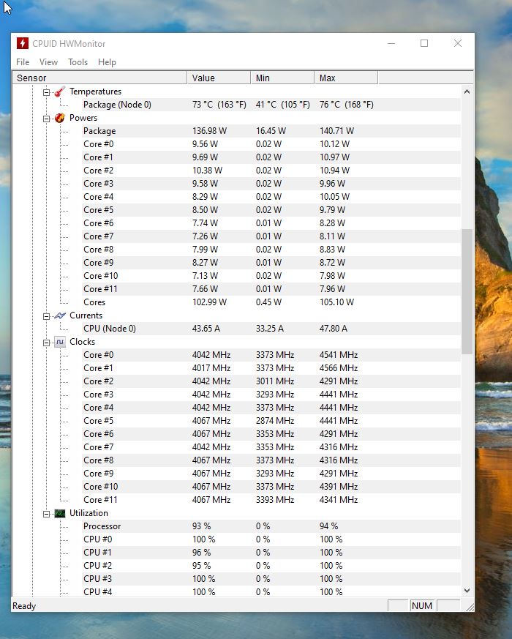Click the NUM status bar indicator

tap(422, 605)
